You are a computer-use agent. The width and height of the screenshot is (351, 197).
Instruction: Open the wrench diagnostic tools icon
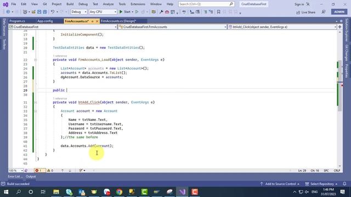(x=161, y=12)
